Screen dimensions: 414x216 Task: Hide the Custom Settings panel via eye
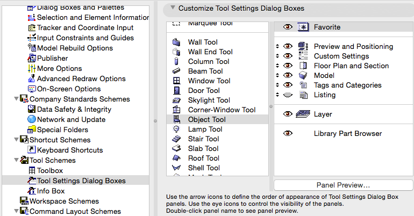(288, 56)
